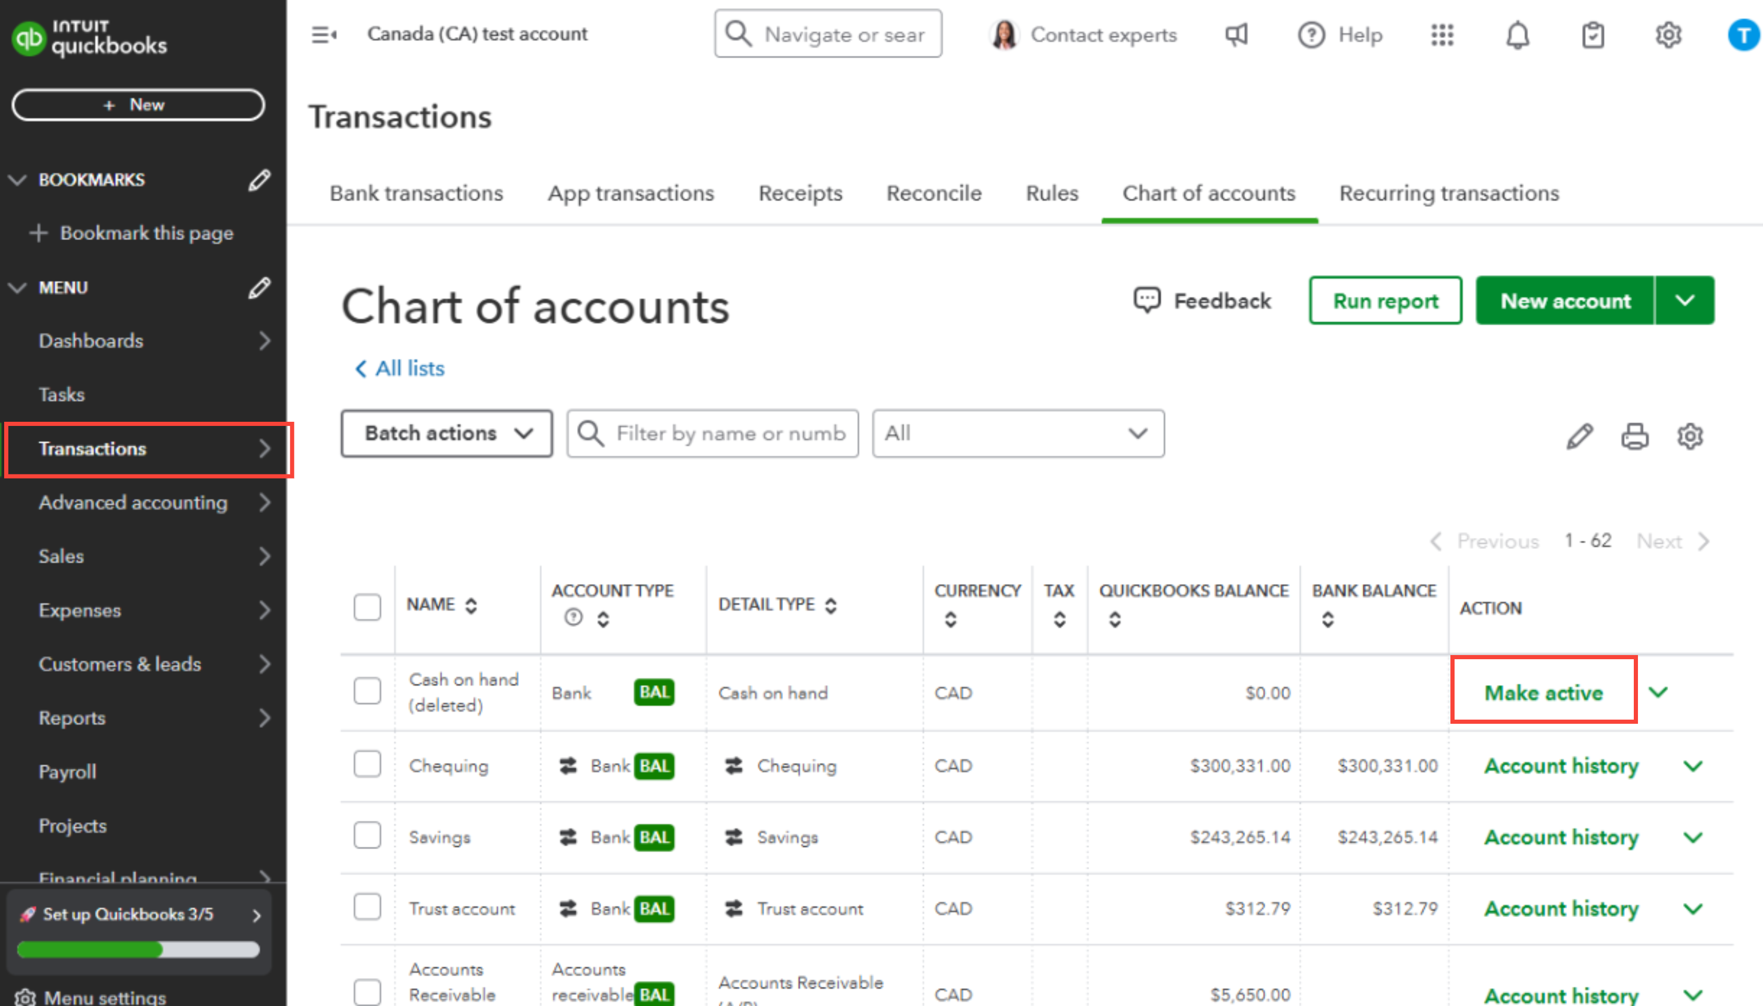Expand the All account type filter
The height and width of the screenshot is (1006, 1763).
click(1017, 433)
